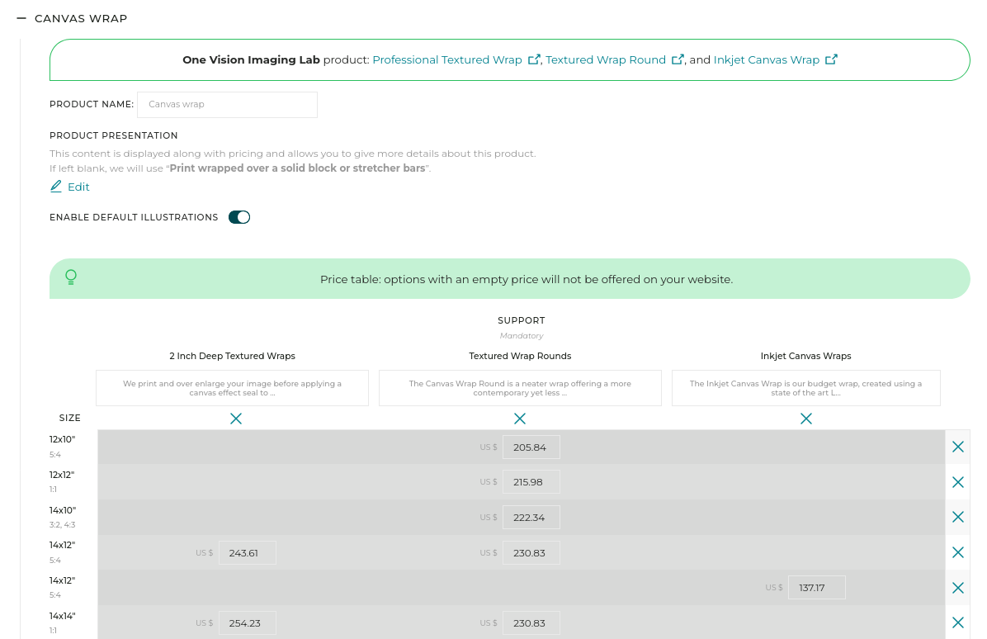Edit the product presentation text
Screen dimensions: 987x639
click(70, 187)
